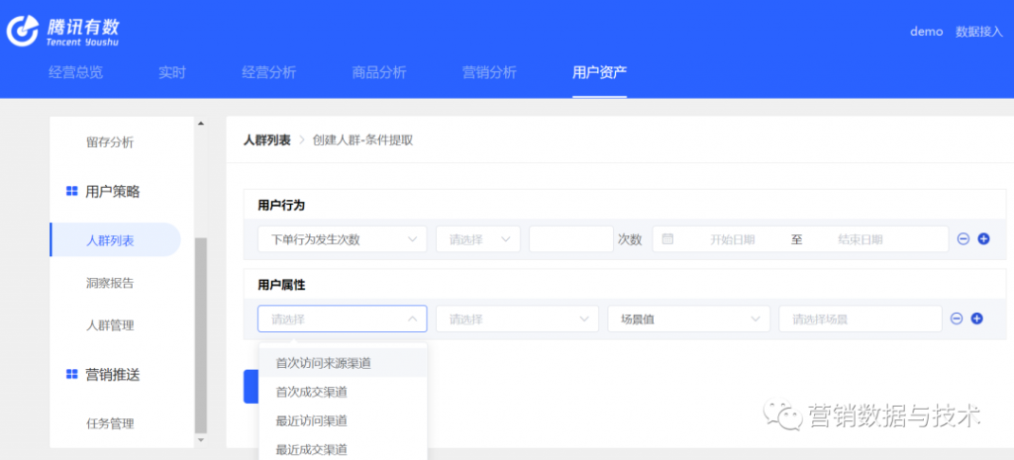Open the comparison operator 请选择 dropdown in behavior row
The image size is (1014, 460).
click(477, 239)
